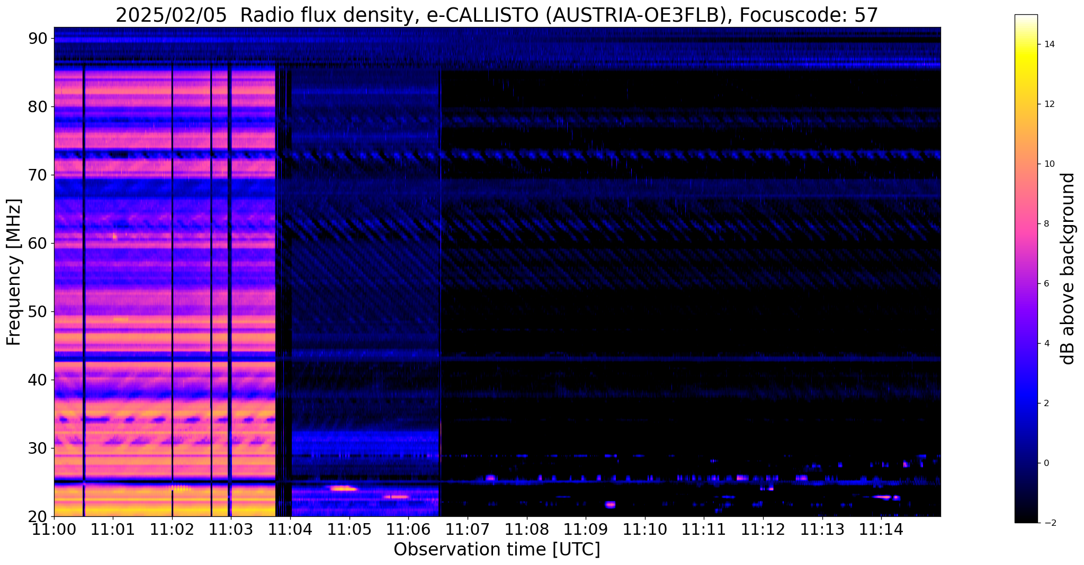The image size is (1084, 565).
Task: Click the 11:10 time tick label
Action: click(644, 528)
